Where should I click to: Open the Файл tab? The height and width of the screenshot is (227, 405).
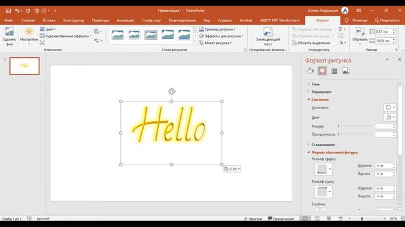click(x=8, y=20)
